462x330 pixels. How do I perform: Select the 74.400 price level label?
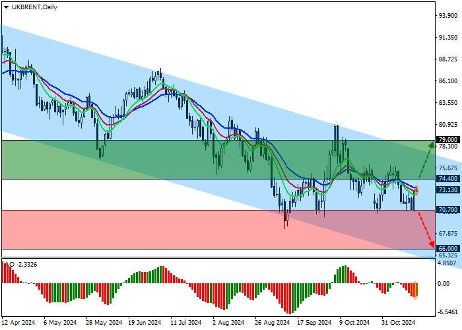tap(448, 179)
